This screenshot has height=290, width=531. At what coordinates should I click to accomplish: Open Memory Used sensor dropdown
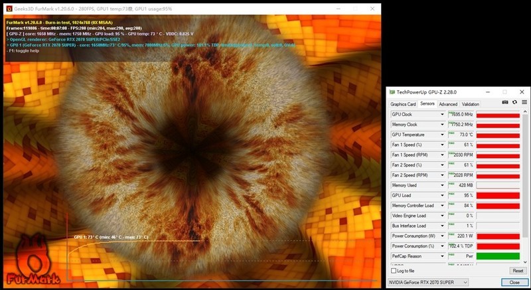click(442, 185)
